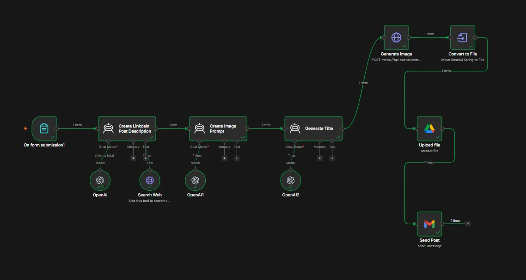The image size is (526, 280).
Task: Add a Tool to Generate Title
Action: (332, 158)
